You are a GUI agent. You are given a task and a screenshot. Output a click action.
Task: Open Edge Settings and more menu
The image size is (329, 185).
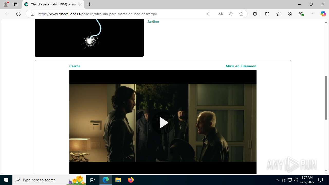point(313,14)
